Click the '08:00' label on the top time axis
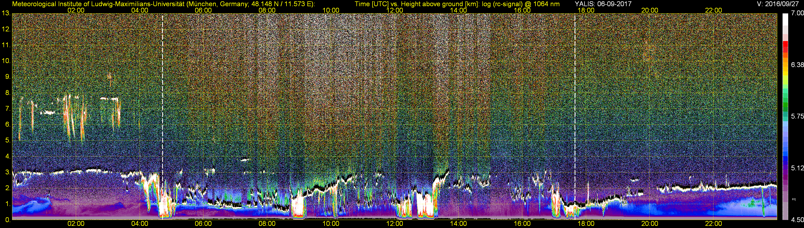Image resolution: width=804 pixels, height=228 pixels. click(x=267, y=10)
